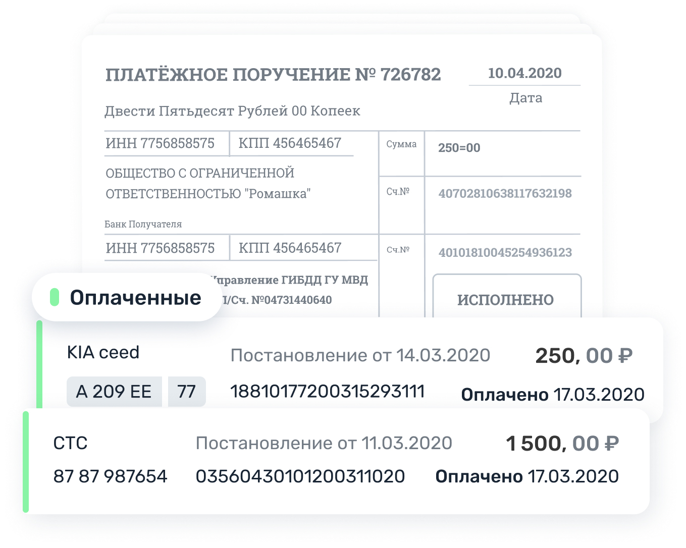Viewport: 686px width, 548px height.
Task: Click Оплачено 17.03.2020 status on KIA card
Action: click(x=553, y=395)
